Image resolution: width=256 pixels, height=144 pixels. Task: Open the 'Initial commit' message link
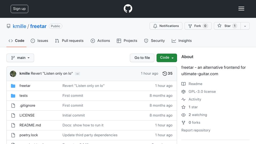(74, 115)
